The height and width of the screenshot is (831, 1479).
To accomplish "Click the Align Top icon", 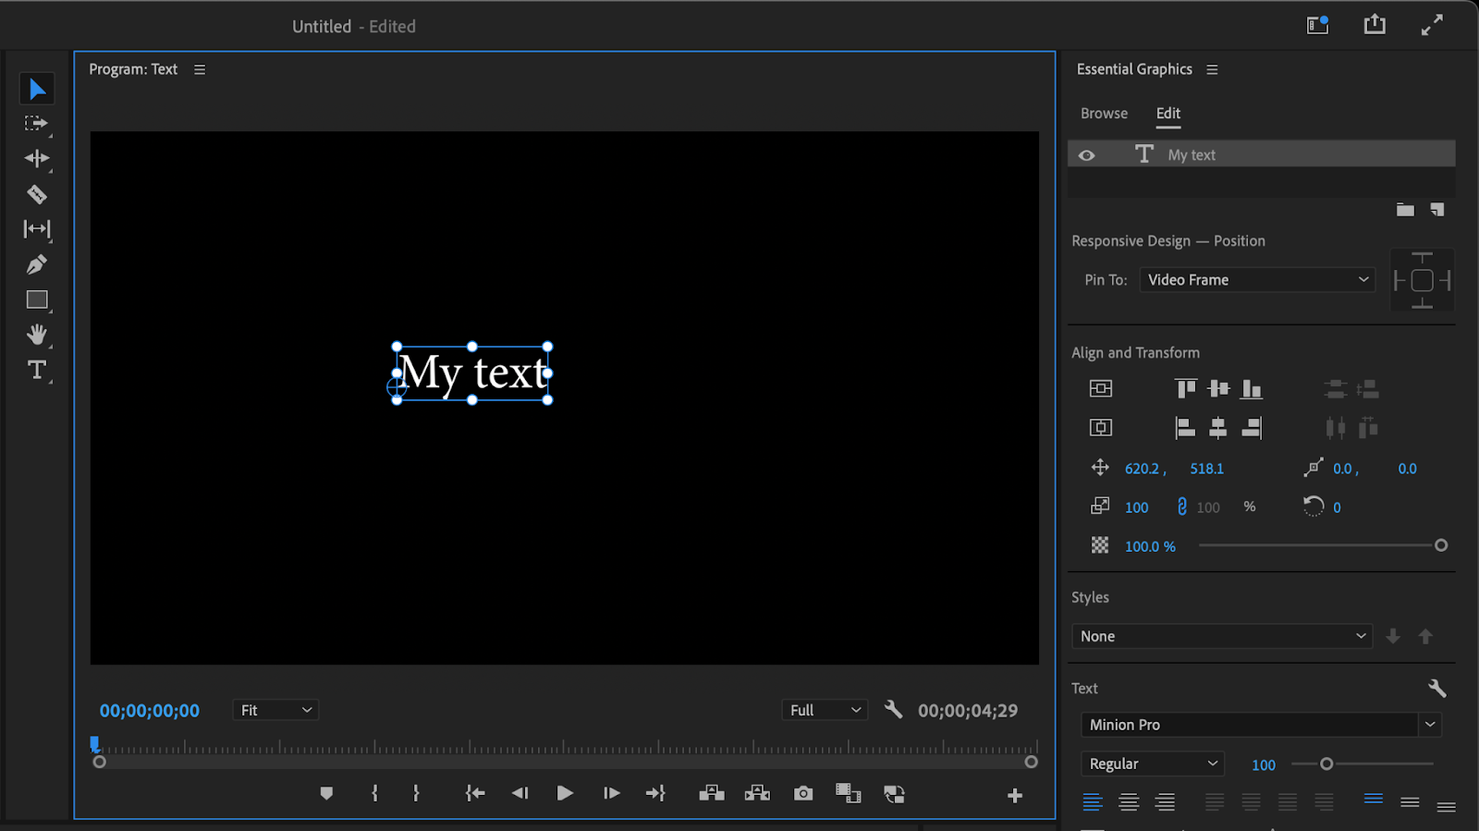I will tap(1185, 388).
